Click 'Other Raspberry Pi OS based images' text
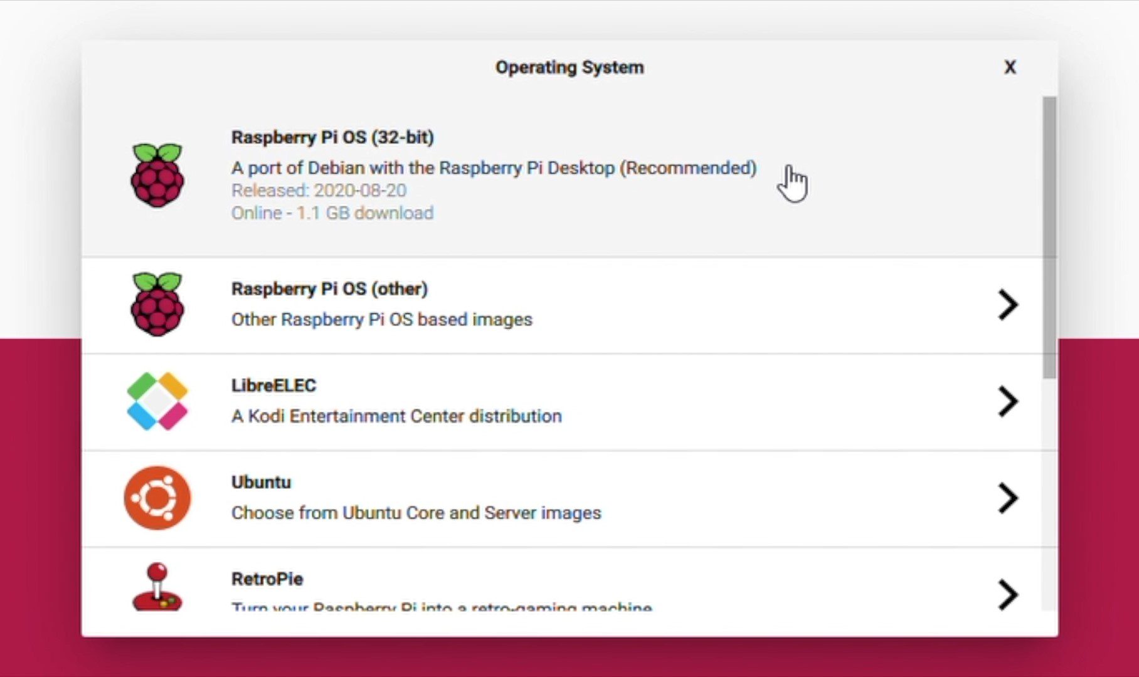1139x677 pixels. coord(381,320)
